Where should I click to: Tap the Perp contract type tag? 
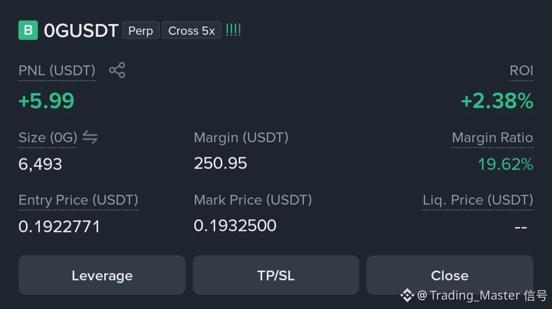pyautogui.click(x=141, y=31)
